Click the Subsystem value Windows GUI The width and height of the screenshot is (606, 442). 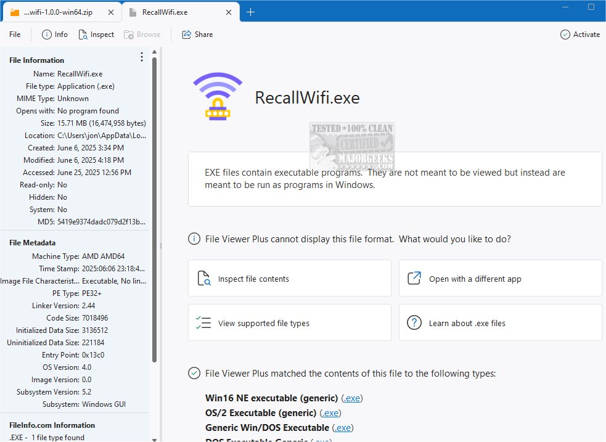pos(104,404)
